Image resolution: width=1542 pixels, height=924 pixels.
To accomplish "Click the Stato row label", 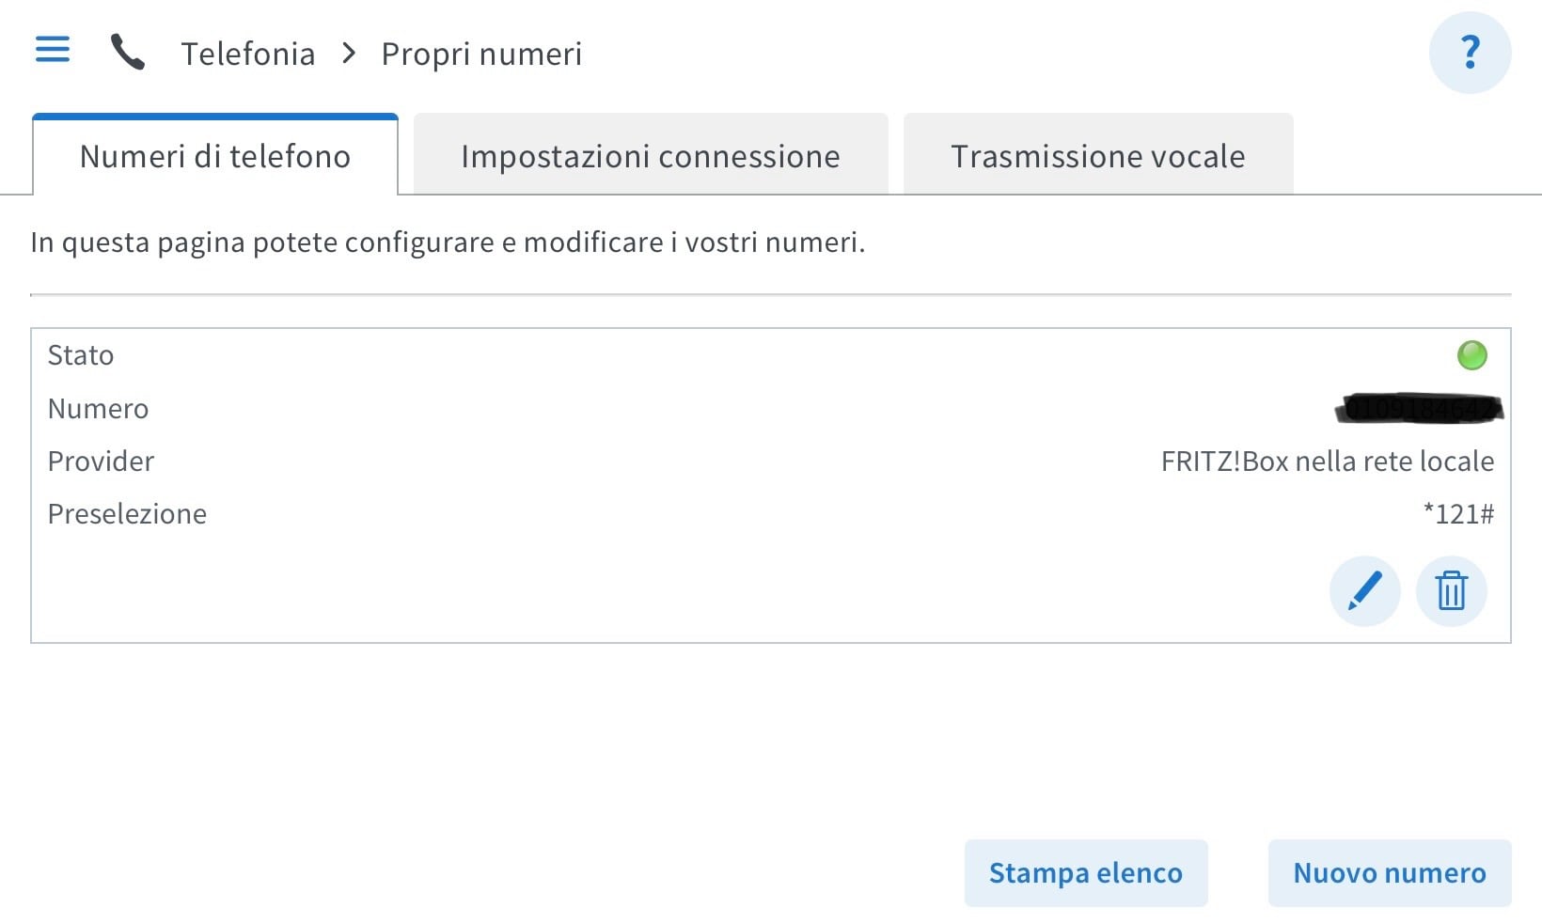I will tap(81, 355).
